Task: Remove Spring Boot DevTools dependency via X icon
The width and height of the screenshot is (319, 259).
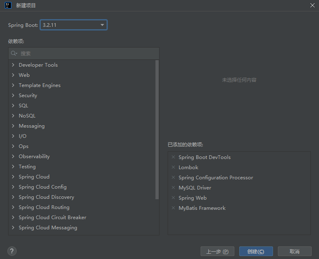Action: tap(173, 157)
